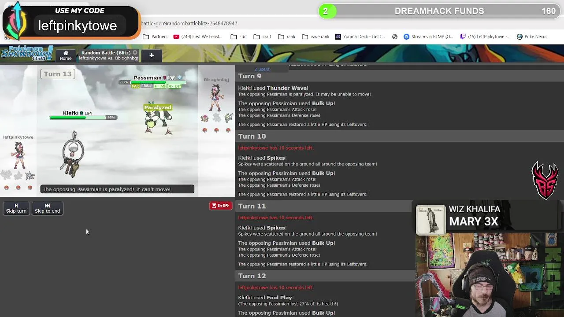Click the leftpinkytowe trainer avatar

(x=19, y=155)
